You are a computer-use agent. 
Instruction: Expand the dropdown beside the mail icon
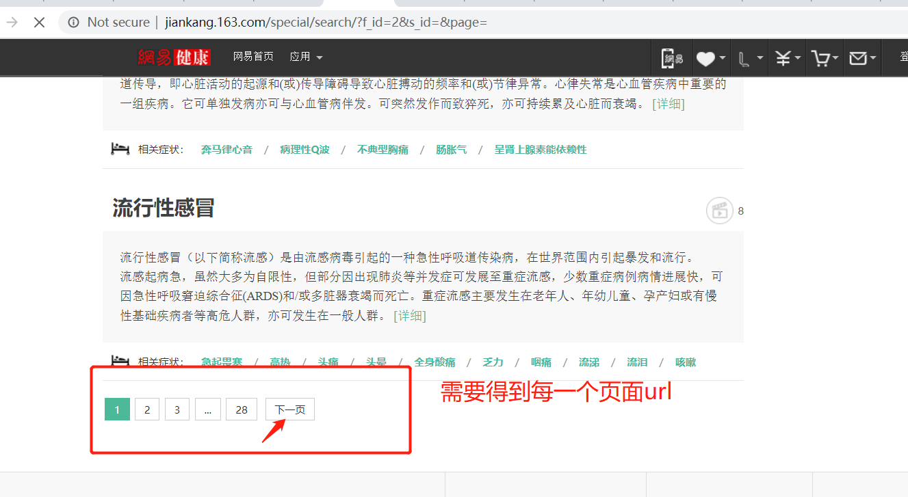(x=872, y=57)
